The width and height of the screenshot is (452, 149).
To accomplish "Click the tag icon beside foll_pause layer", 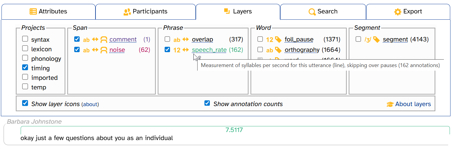I will 278,40.
